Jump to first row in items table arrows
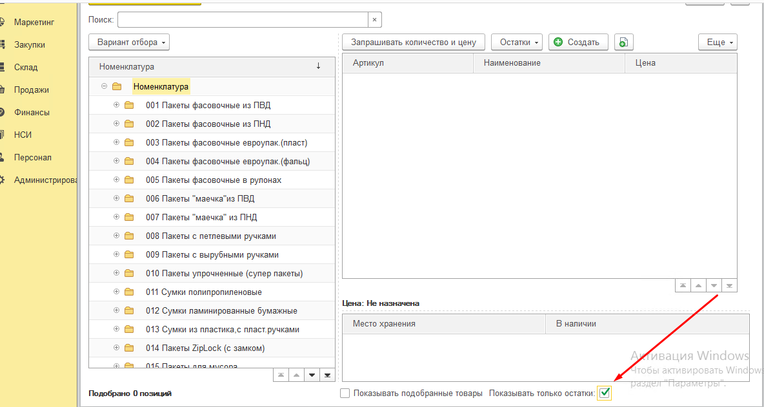The height and width of the screenshot is (407, 764). point(682,285)
